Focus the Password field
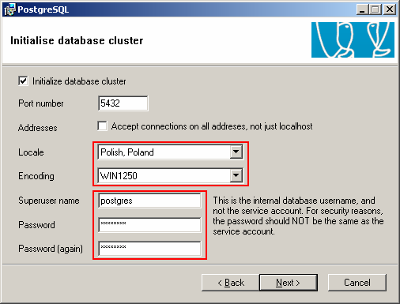 click(x=149, y=224)
